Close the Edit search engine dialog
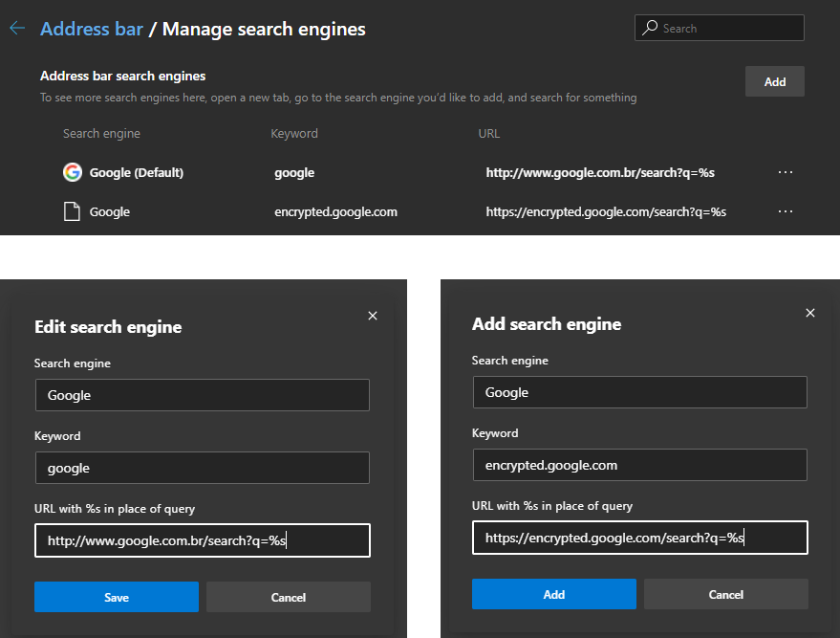The width and height of the screenshot is (840, 638). (373, 316)
